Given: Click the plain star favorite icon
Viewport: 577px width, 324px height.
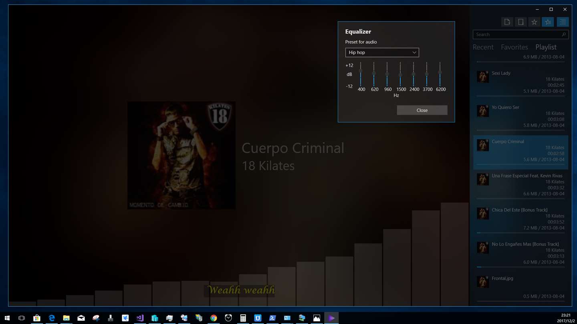Looking at the screenshot, I should 534,22.
